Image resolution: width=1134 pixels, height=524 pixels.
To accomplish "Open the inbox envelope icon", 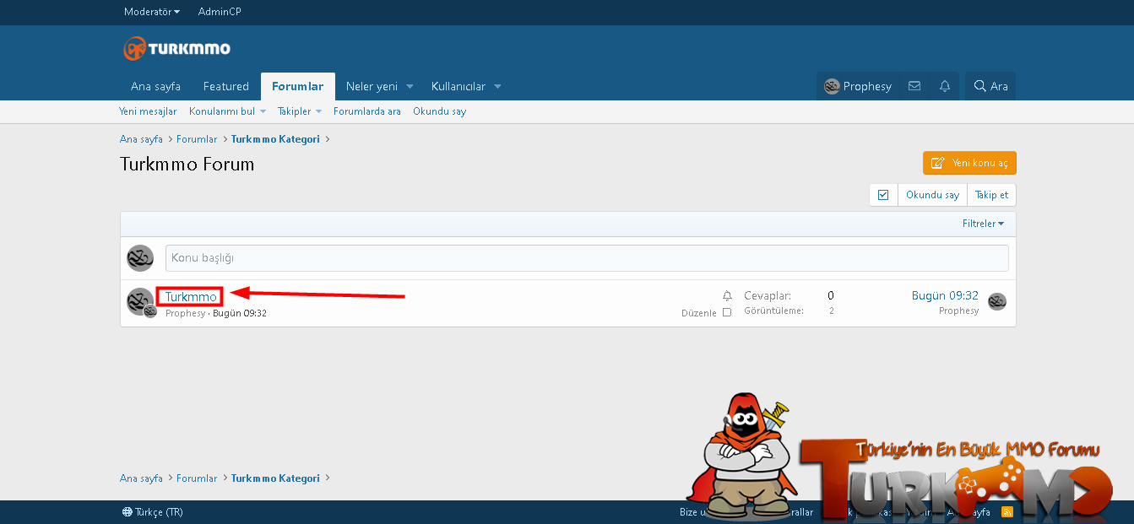I will pos(914,86).
